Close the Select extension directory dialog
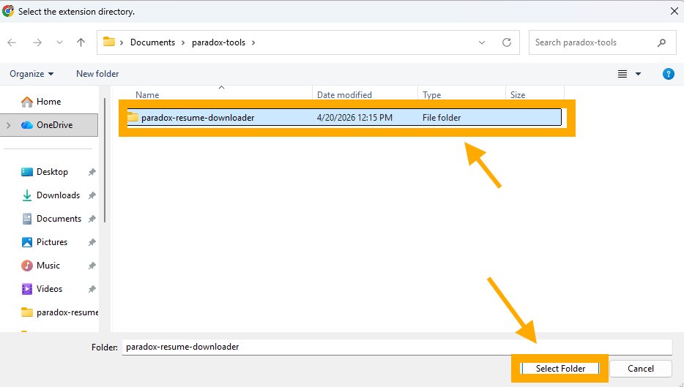 pos(674,11)
